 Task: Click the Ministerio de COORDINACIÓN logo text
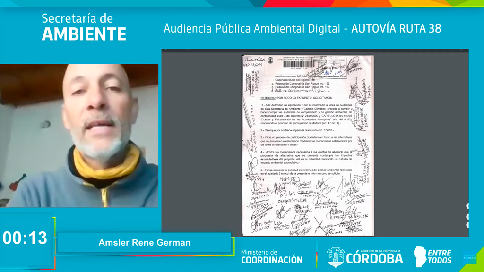click(272, 256)
